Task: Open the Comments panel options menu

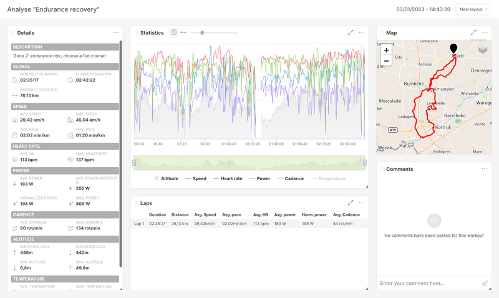Action: coord(485,169)
